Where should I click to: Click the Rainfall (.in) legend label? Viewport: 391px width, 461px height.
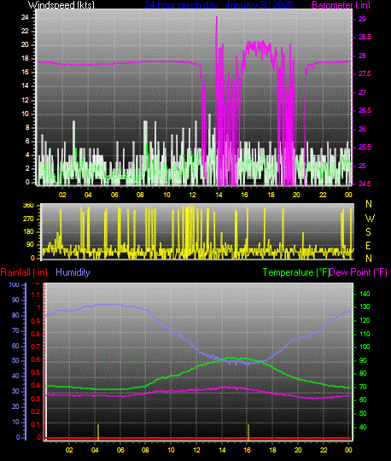24,272
